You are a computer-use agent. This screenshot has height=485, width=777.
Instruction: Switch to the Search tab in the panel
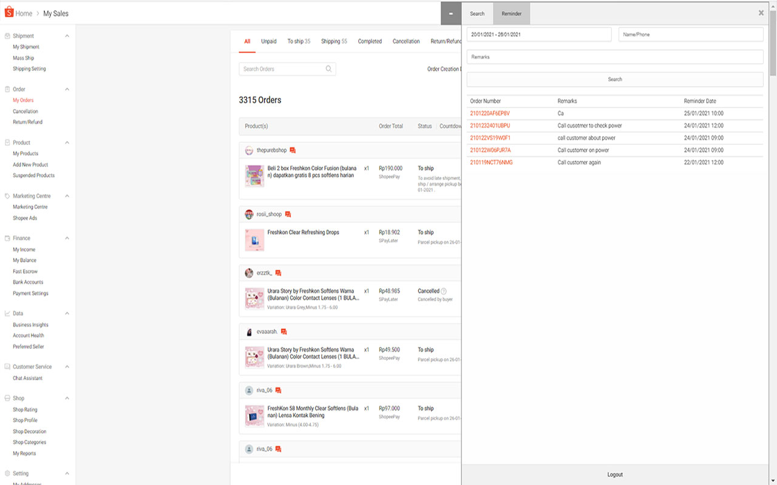[x=477, y=13]
